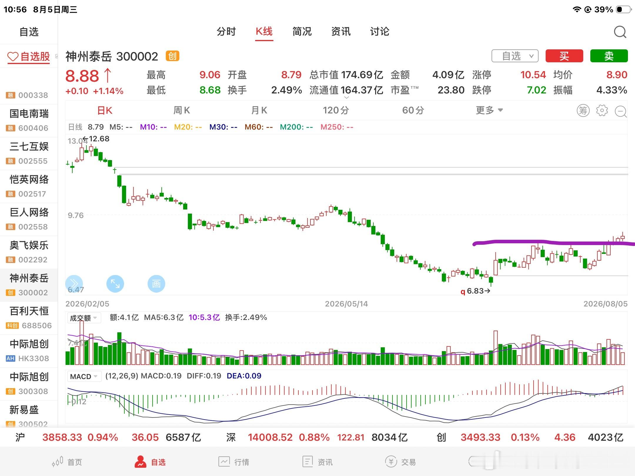Image resolution: width=635 pixels, height=476 pixels.
Task: Switch chart period to 月K
Action: [x=259, y=110]
